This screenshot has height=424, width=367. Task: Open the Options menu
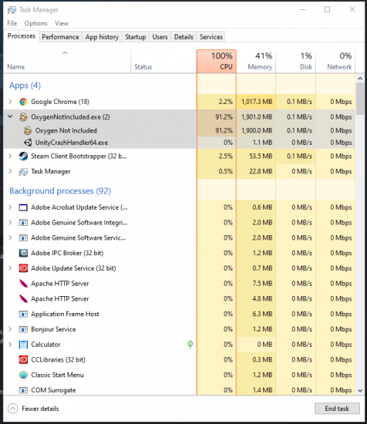pos(35,23)
